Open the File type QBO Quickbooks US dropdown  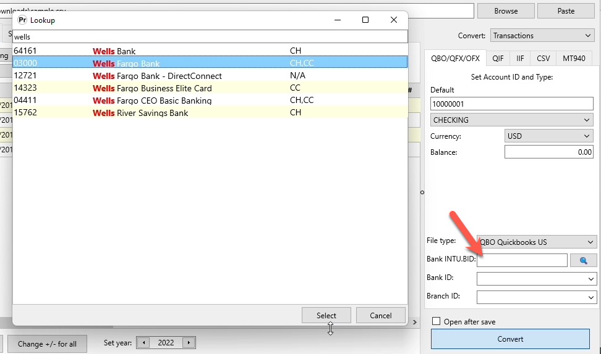click(537, 242)
